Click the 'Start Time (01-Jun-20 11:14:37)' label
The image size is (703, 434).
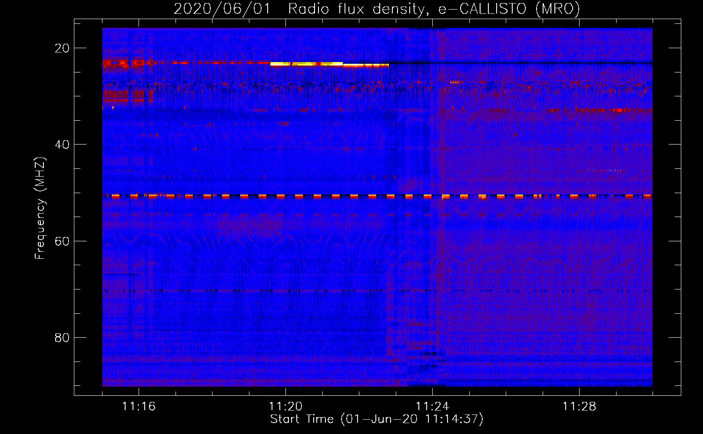point(377,419)
